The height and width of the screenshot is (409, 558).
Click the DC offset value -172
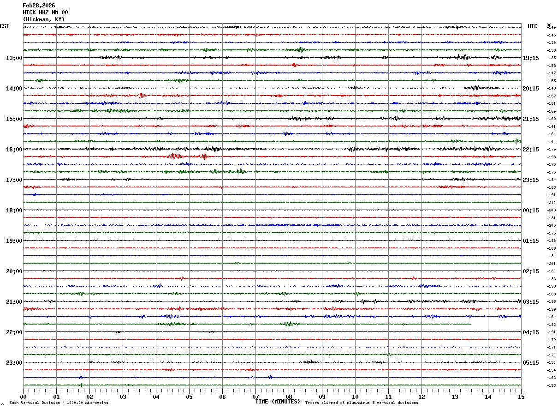click(551, 340)
